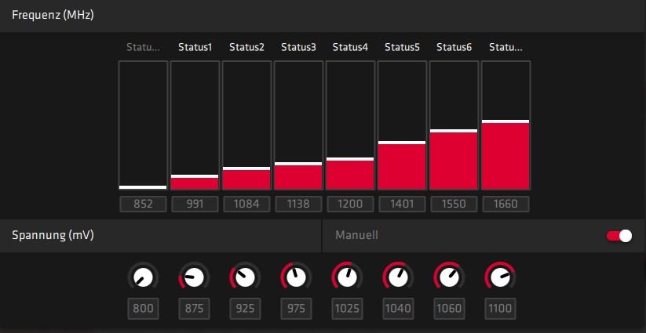Click the Status1 column label

[195, 47]
